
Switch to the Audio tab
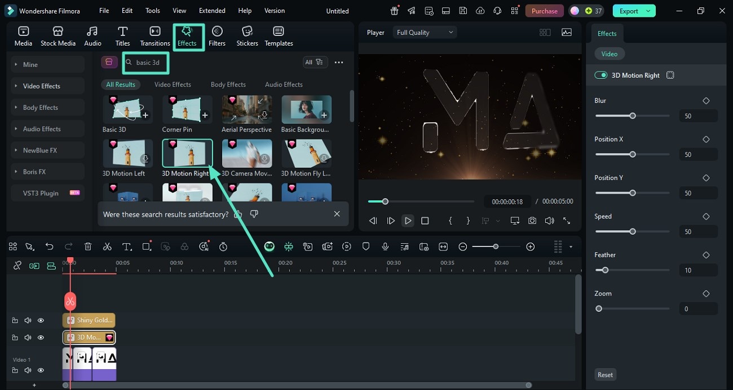tap(92, 36)
